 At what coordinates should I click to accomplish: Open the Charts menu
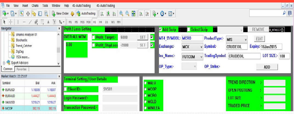(35, 6)
